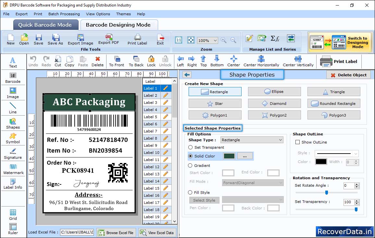Select the Text tool in sidebar
The width and height of the screenshot is (375, 238).
click(13, 63)
